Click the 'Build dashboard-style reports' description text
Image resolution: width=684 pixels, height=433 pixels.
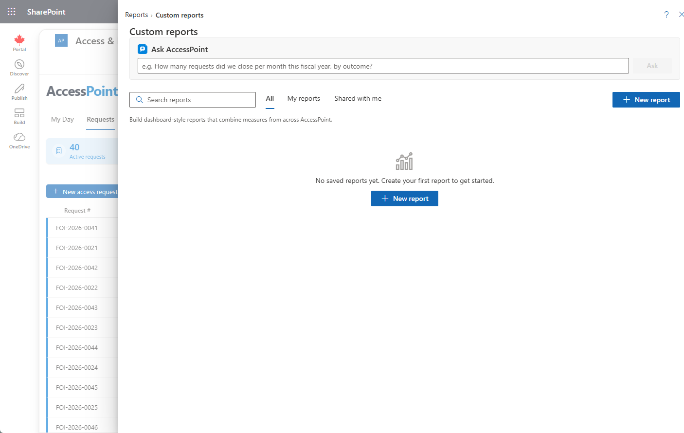click(x=231, y=120)
